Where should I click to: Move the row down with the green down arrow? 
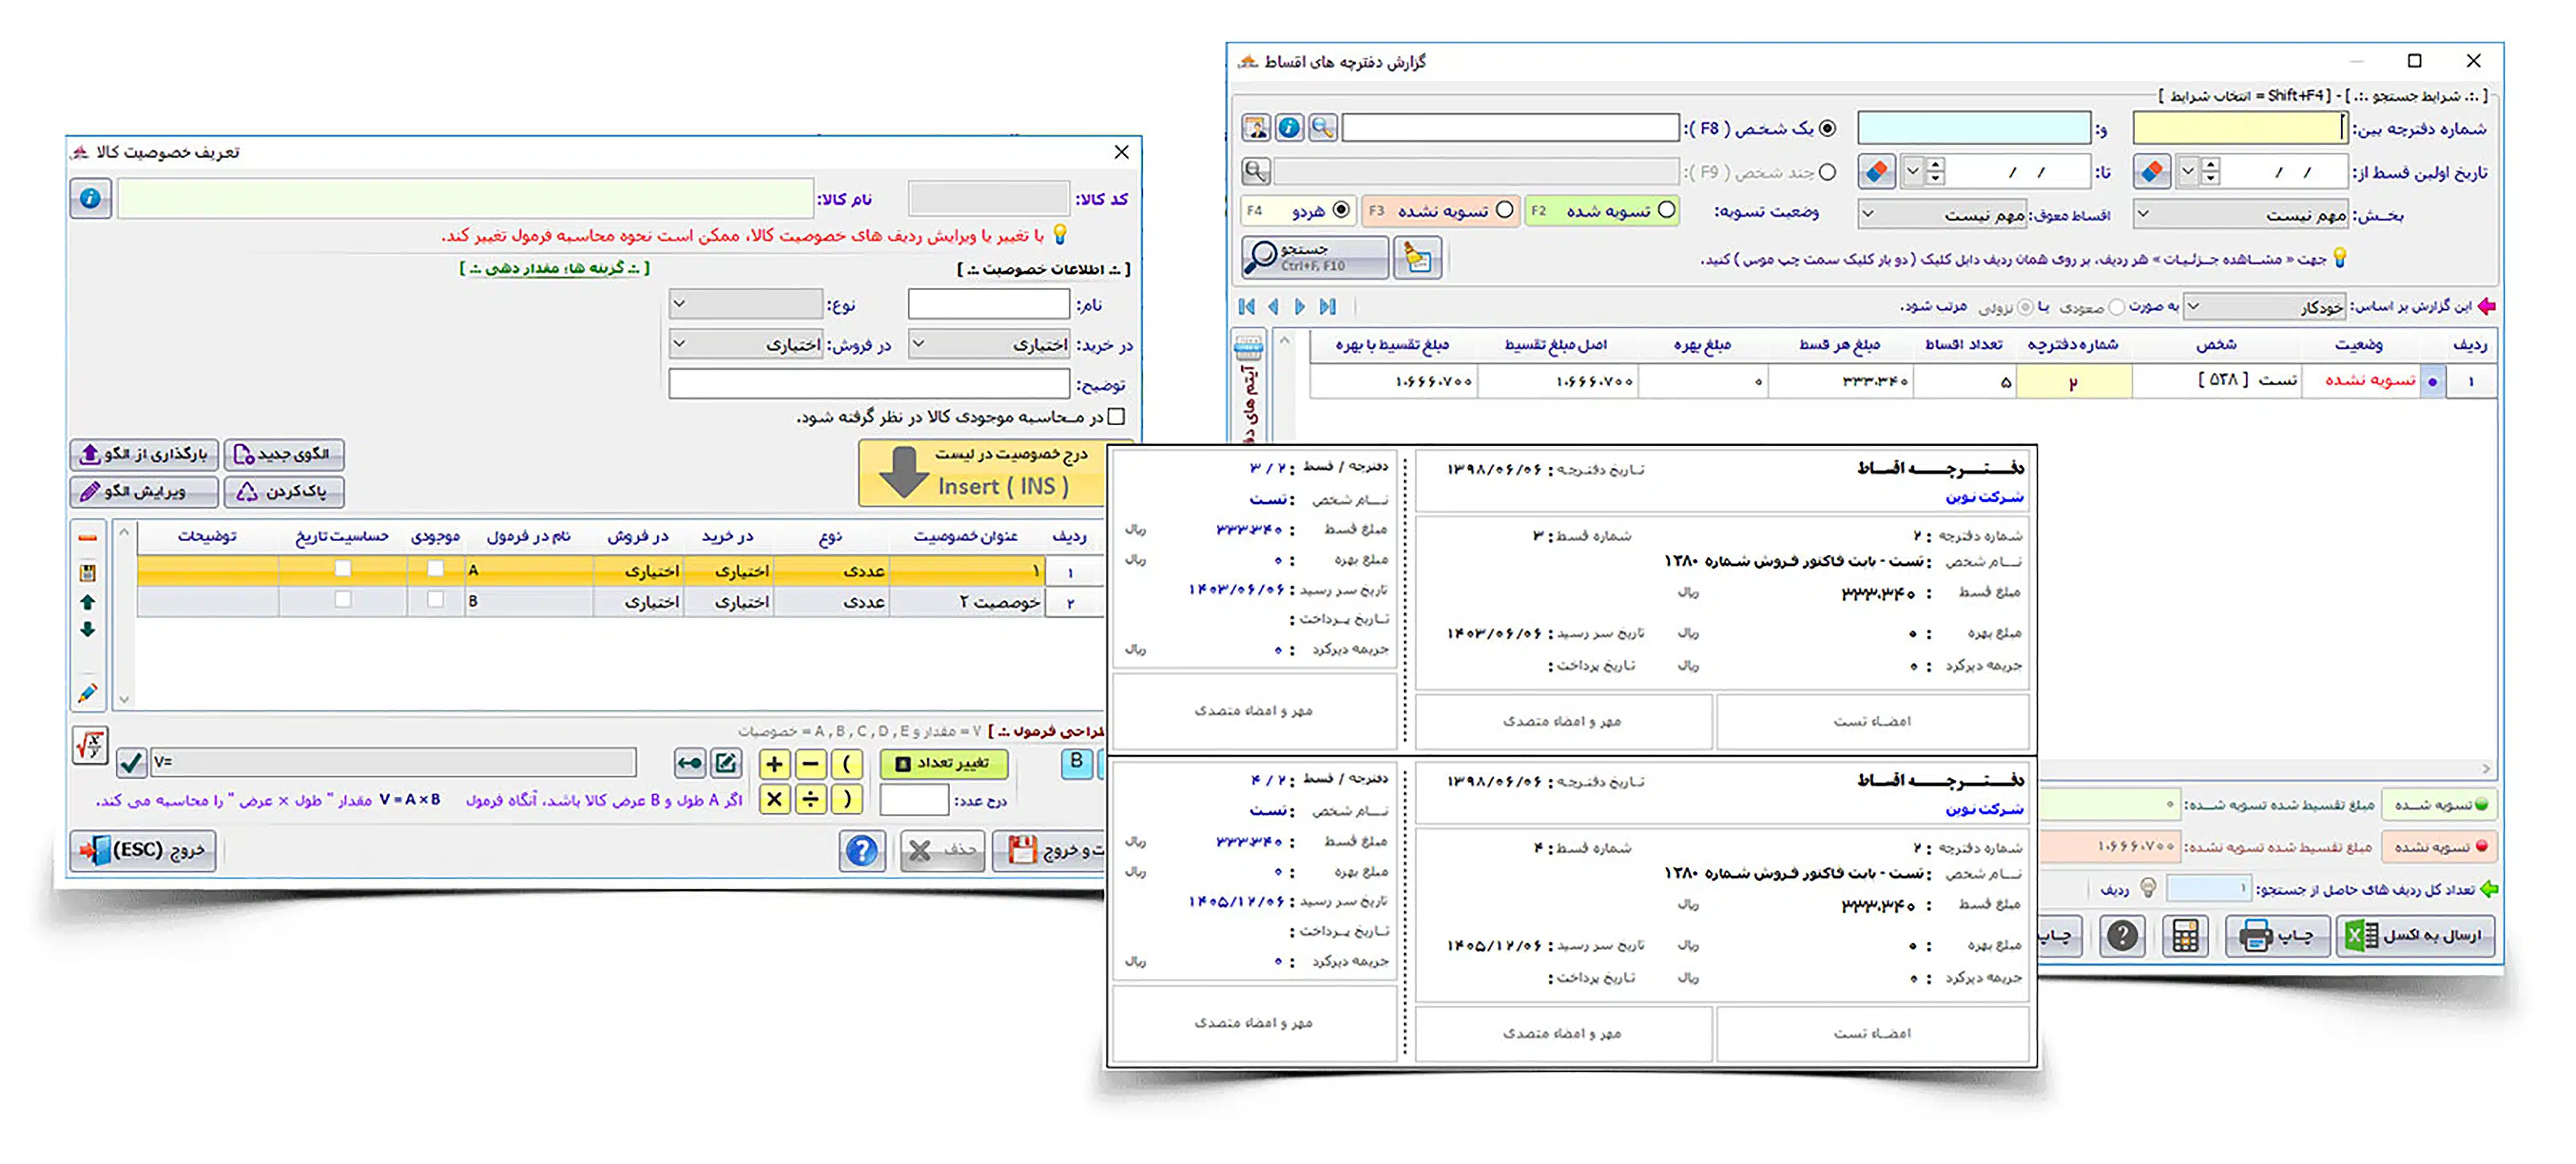pyautogui.click(x=87, y=629)
